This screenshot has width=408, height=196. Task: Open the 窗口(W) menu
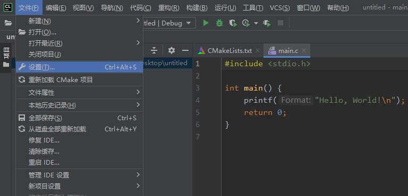click(x=308, y=8)
